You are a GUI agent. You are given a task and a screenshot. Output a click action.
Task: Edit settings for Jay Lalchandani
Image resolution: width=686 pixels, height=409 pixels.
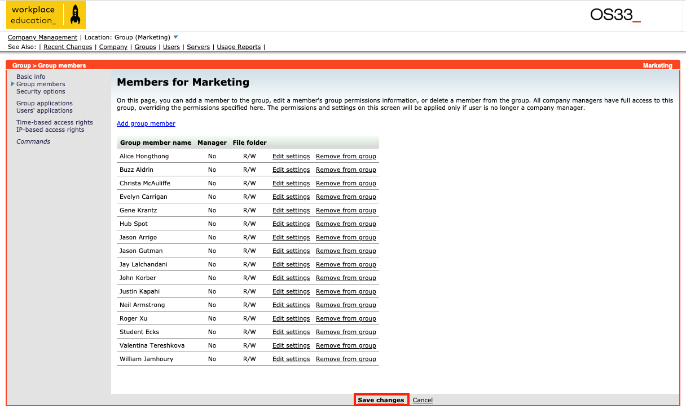(x=291, y=264)
